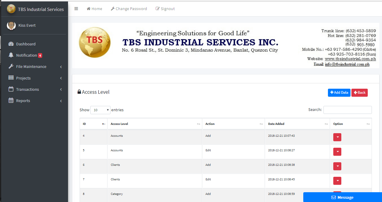The image size is (382, 202).
Task: Focus the Search input field
Action: [348, 110]
